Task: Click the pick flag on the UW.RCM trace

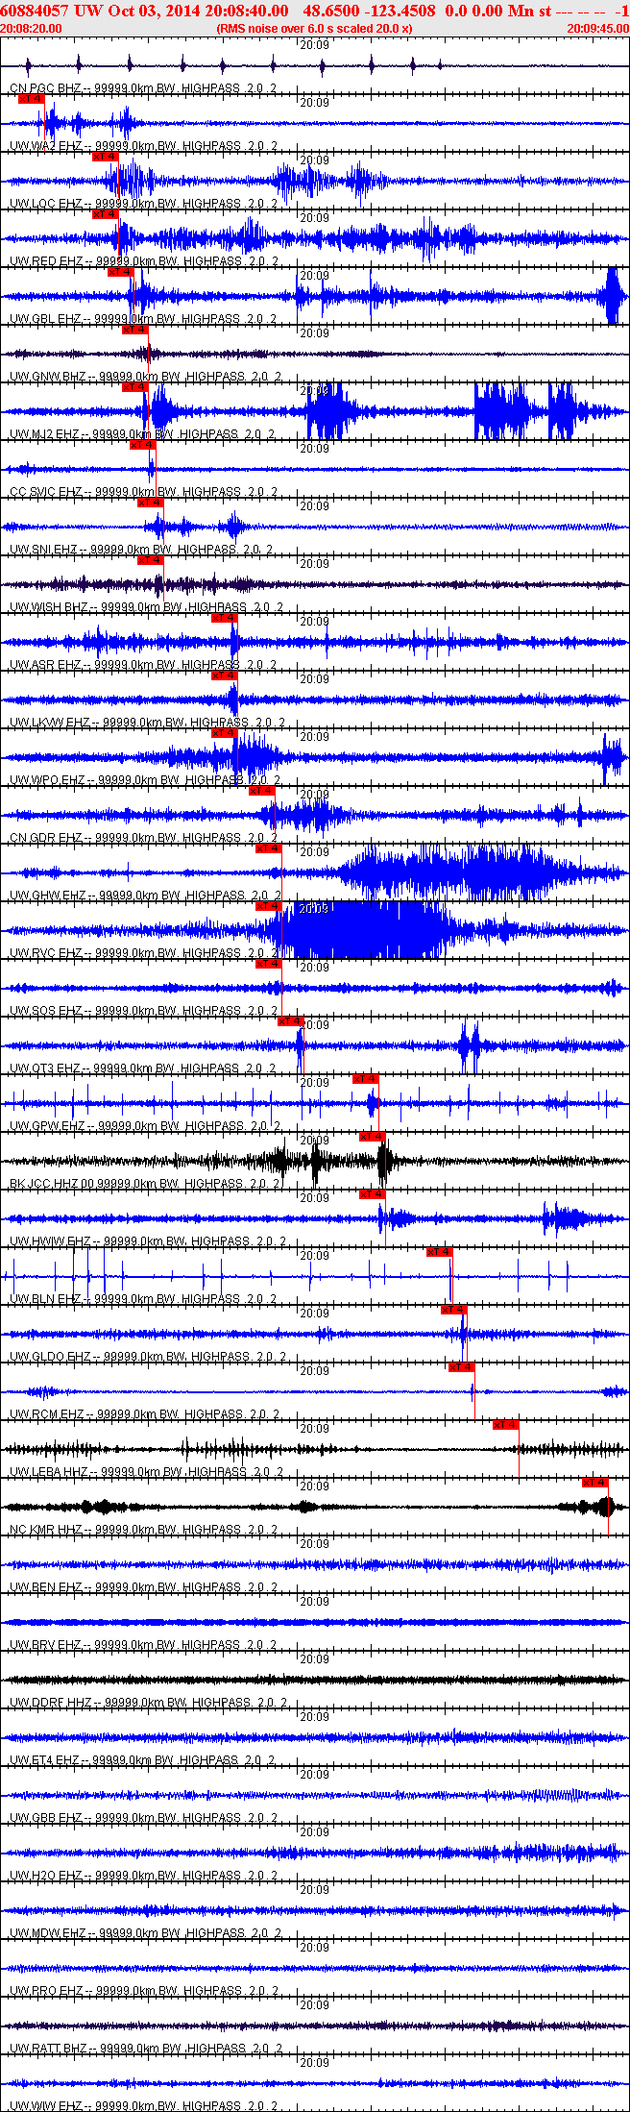Action: [462, 1366]
